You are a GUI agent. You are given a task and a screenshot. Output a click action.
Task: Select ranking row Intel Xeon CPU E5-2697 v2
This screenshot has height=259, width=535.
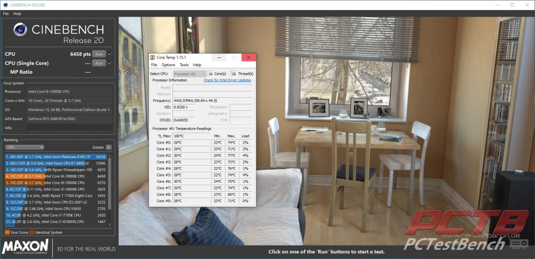pos(56,202)
